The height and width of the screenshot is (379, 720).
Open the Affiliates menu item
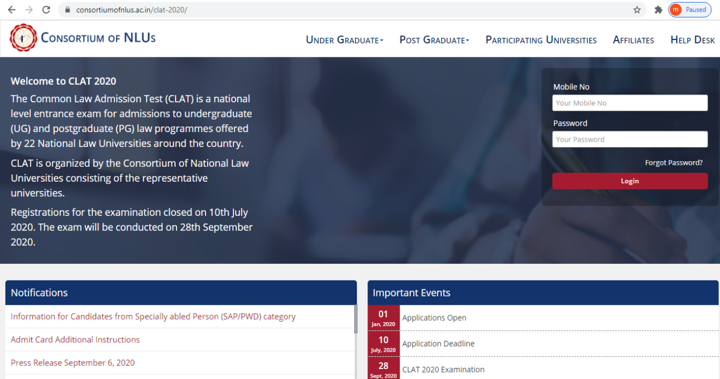(634, 40)
